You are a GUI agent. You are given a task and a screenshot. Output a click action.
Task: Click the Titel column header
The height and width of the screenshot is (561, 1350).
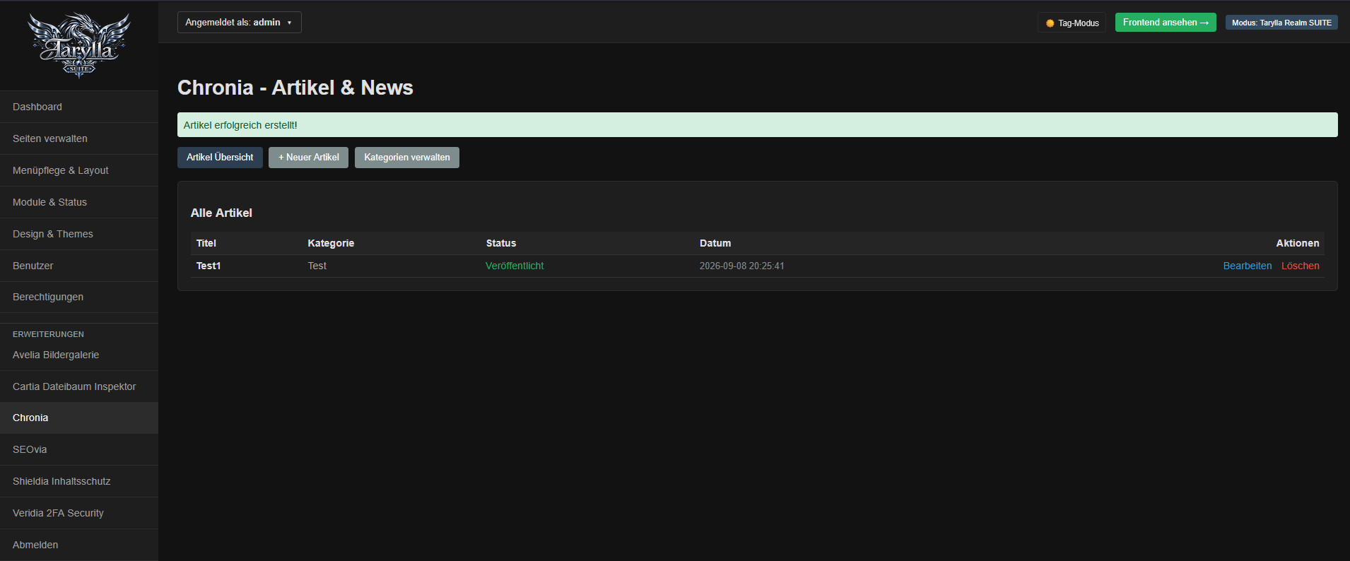pos(206,243)
